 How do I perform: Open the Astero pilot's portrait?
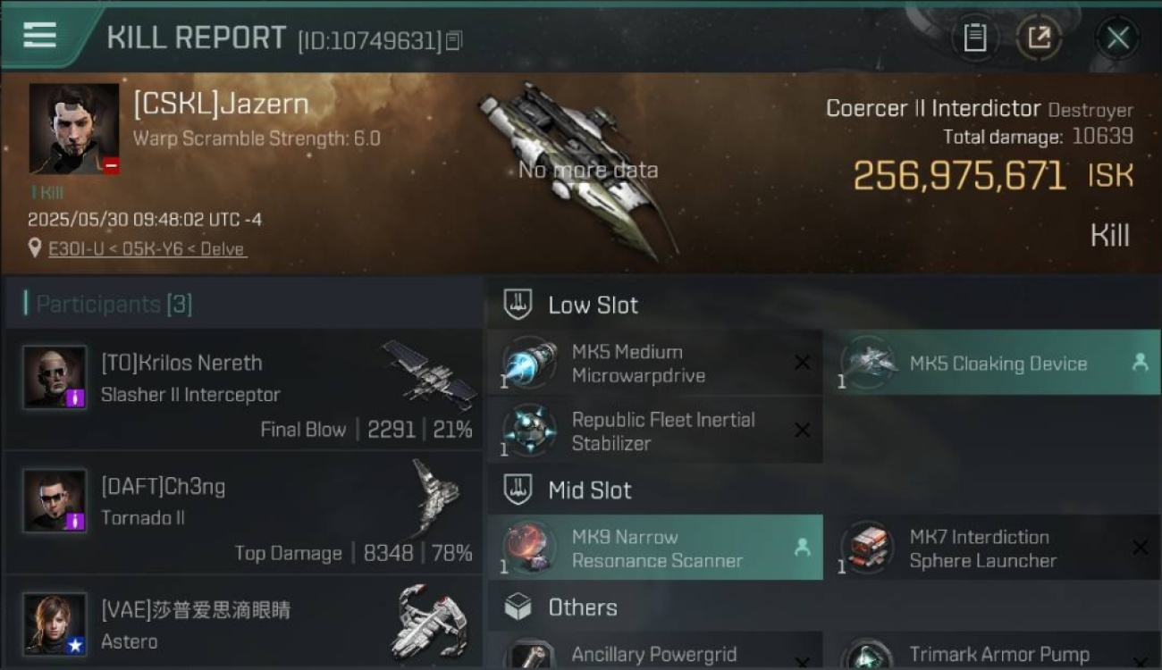click(x=55, y=624)
